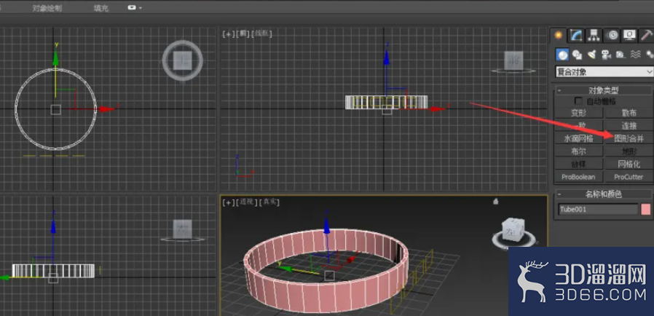The image size is (654, 316).
Task: Click the ribbon minimize toggle icon
Action: click(133, 8)
